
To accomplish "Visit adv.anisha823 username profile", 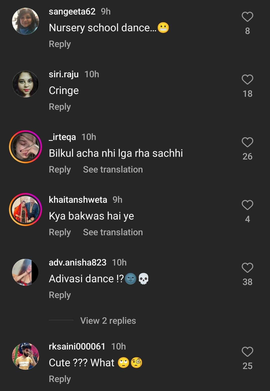I will (x=77, y=262).
